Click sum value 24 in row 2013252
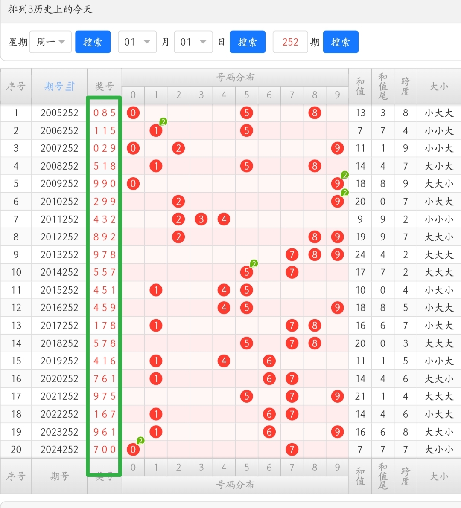The height and width of the screenshot is (508, 461). (360, 254)
